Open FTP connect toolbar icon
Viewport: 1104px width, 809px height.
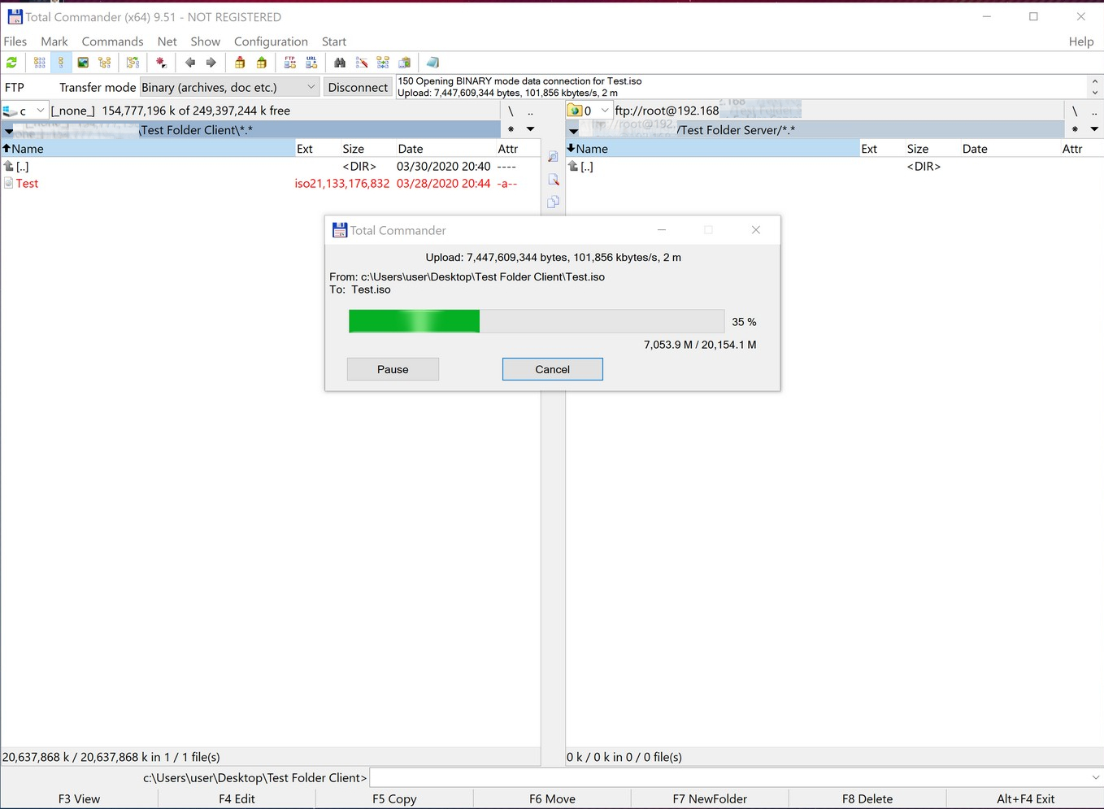[290, 63]
